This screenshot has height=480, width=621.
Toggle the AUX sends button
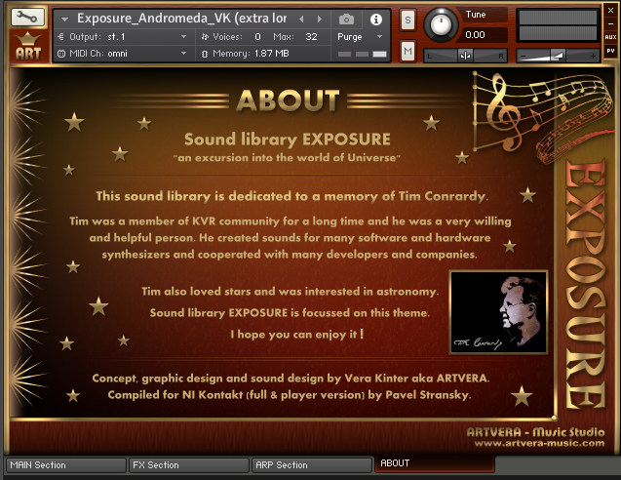(x=610, y=37)
